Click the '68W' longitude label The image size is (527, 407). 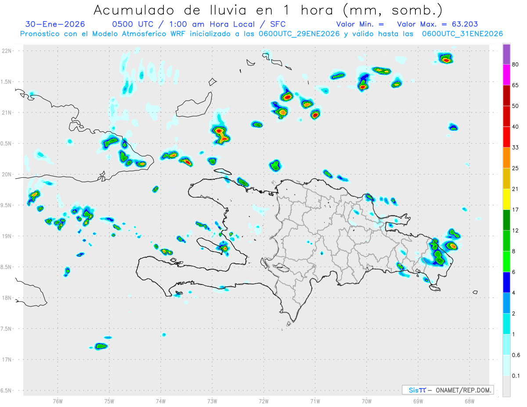coord(469,401)
